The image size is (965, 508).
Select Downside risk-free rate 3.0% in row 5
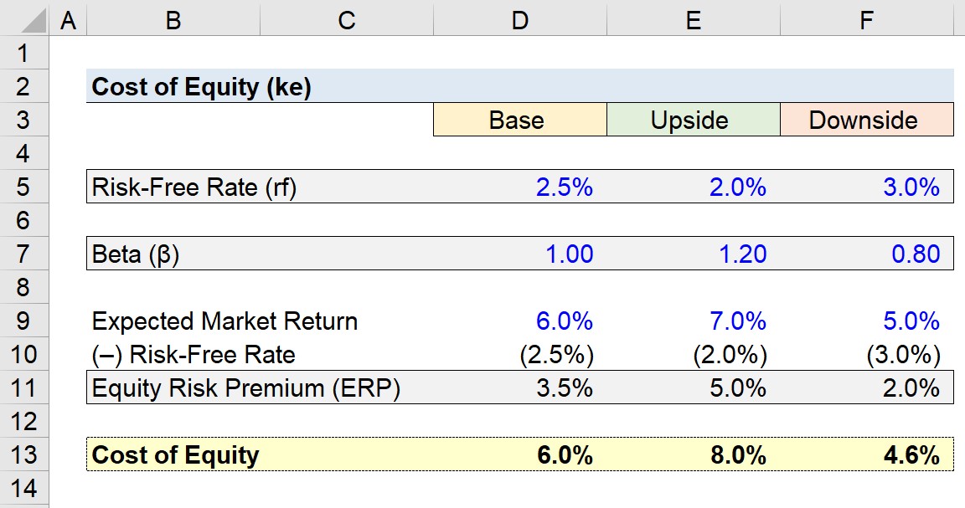866,187
